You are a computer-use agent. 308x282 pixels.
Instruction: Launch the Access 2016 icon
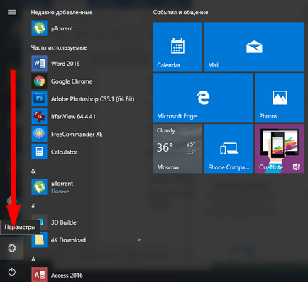coord(39,275)
